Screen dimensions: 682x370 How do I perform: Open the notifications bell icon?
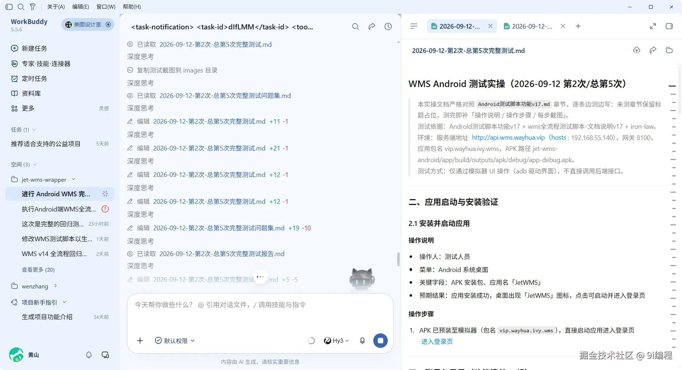(x=89, y=355)
